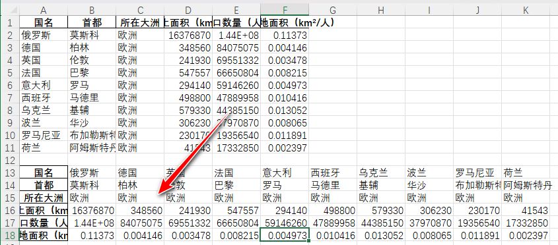
Task: Click cell A7 containing 西班牙
Action: [x=44, y=97]
